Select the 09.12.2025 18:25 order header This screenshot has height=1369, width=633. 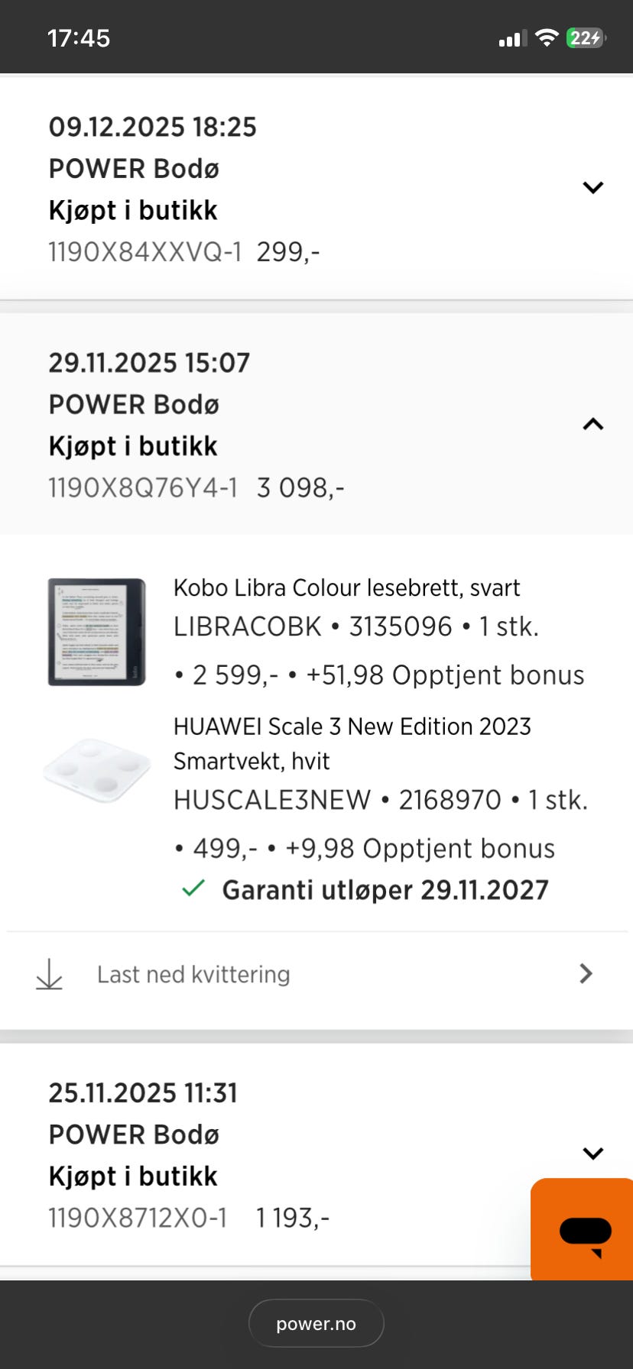coord(316,189)
